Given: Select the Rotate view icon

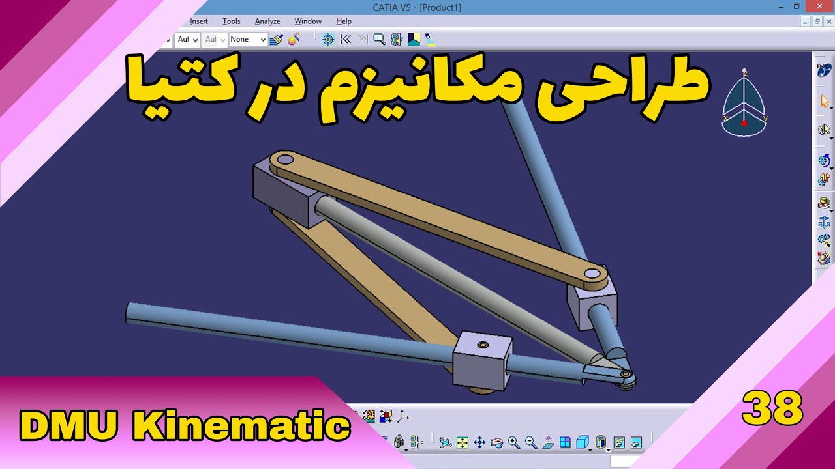Looking at the screenshot, I should (x=497, y=443).
